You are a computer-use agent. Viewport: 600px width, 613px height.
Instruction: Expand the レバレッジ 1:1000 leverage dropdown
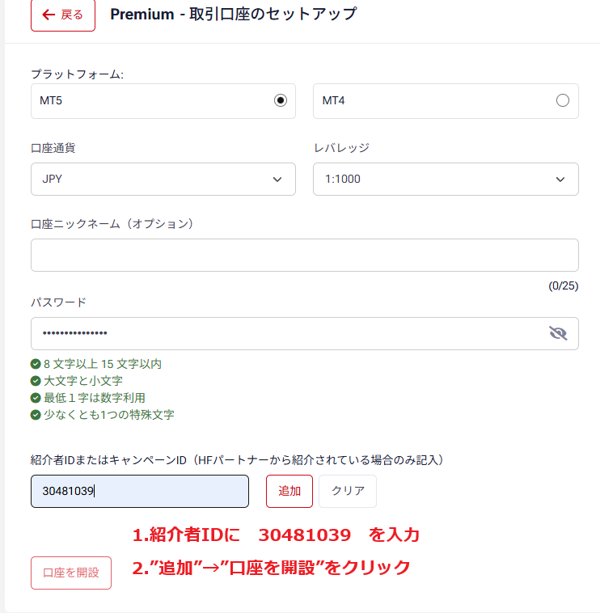446,179
